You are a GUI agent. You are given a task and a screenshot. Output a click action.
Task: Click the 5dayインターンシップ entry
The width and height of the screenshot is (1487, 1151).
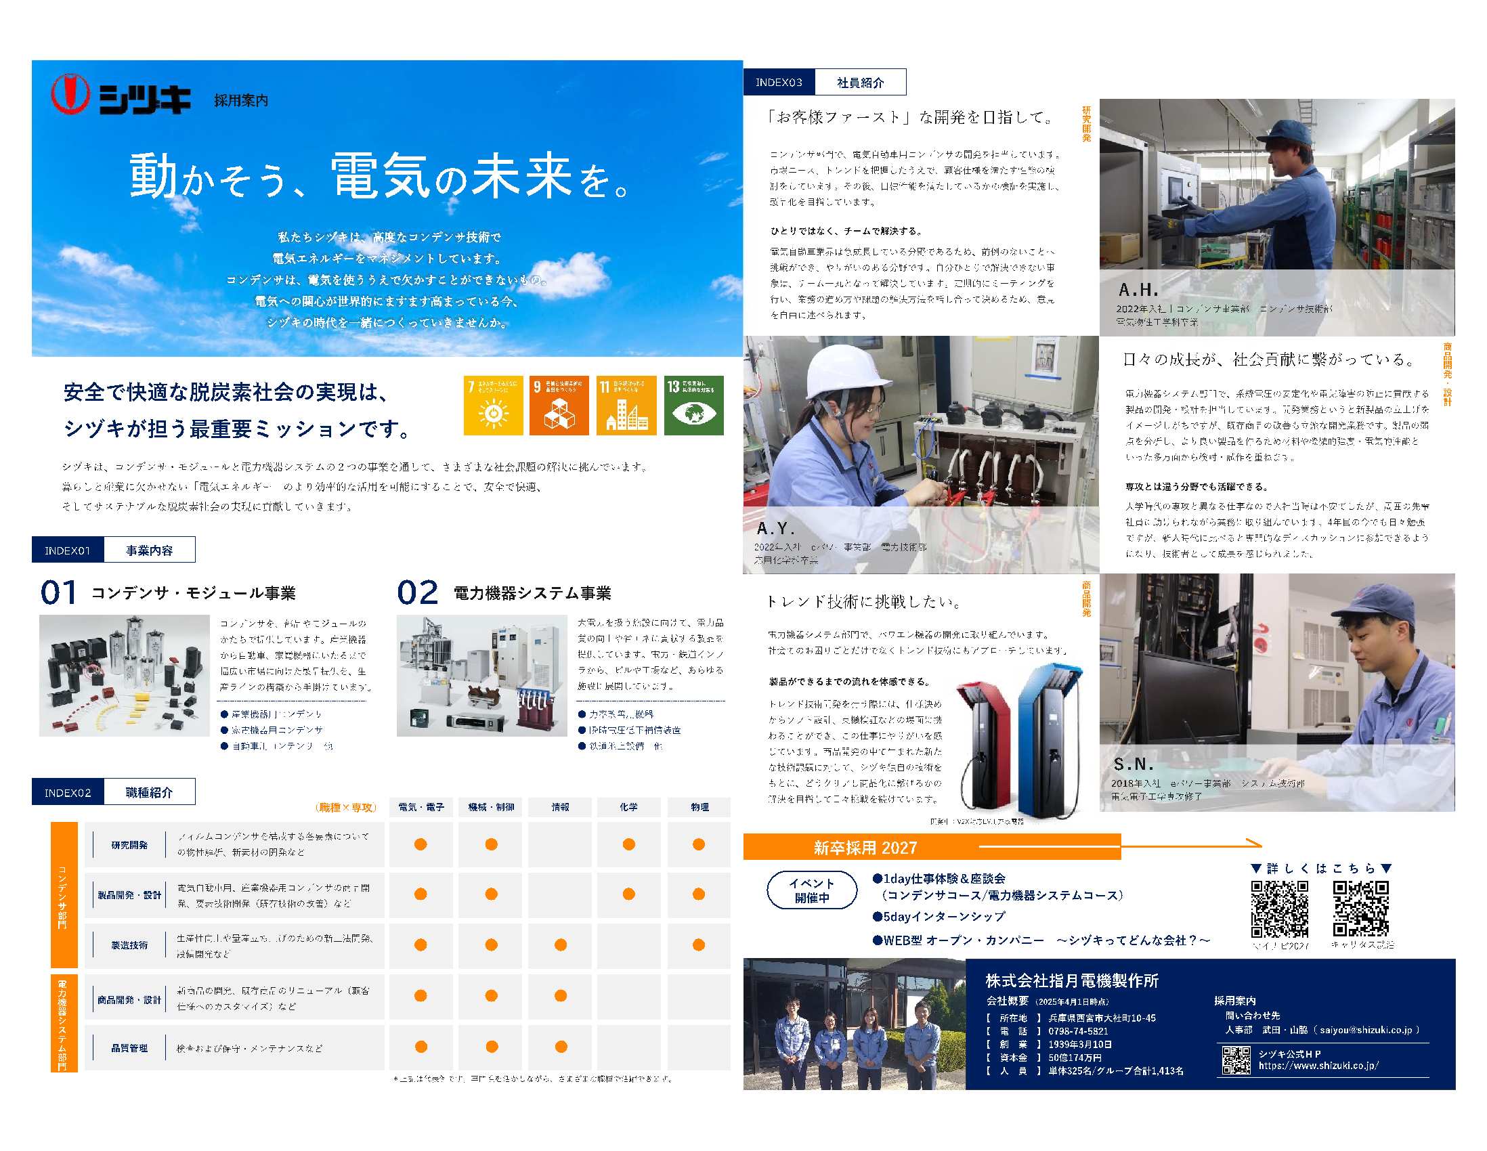[x=939, y=917]
